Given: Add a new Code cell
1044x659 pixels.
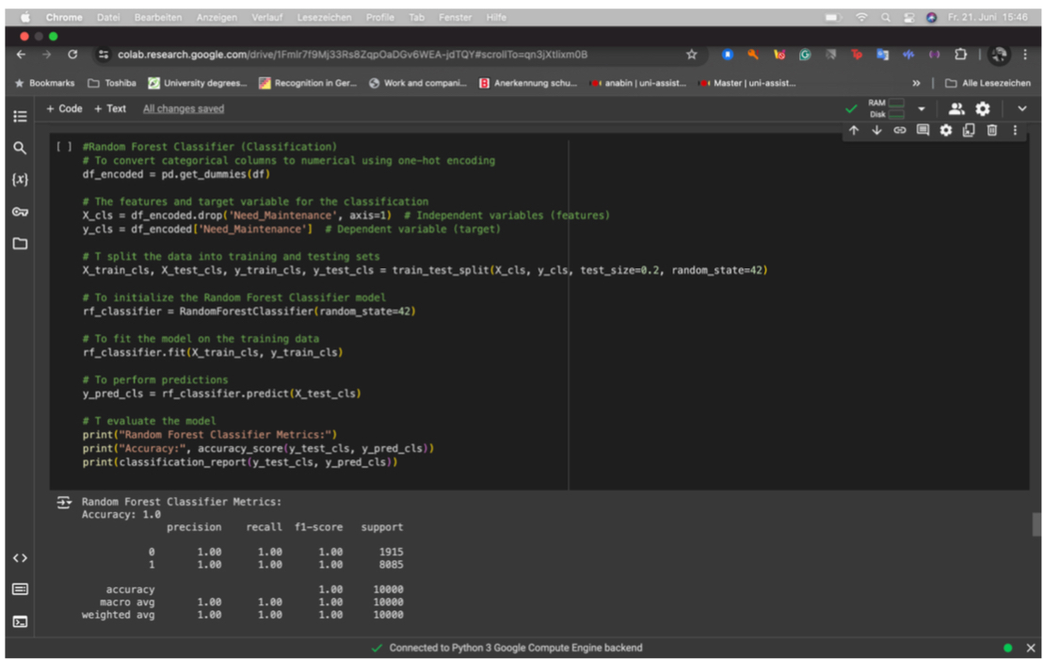Looking at the screenshot, I should 65,109.
